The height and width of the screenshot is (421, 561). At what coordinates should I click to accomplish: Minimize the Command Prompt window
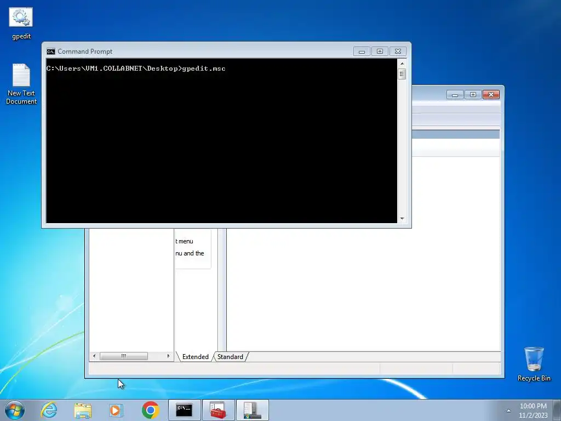(362, 52)
